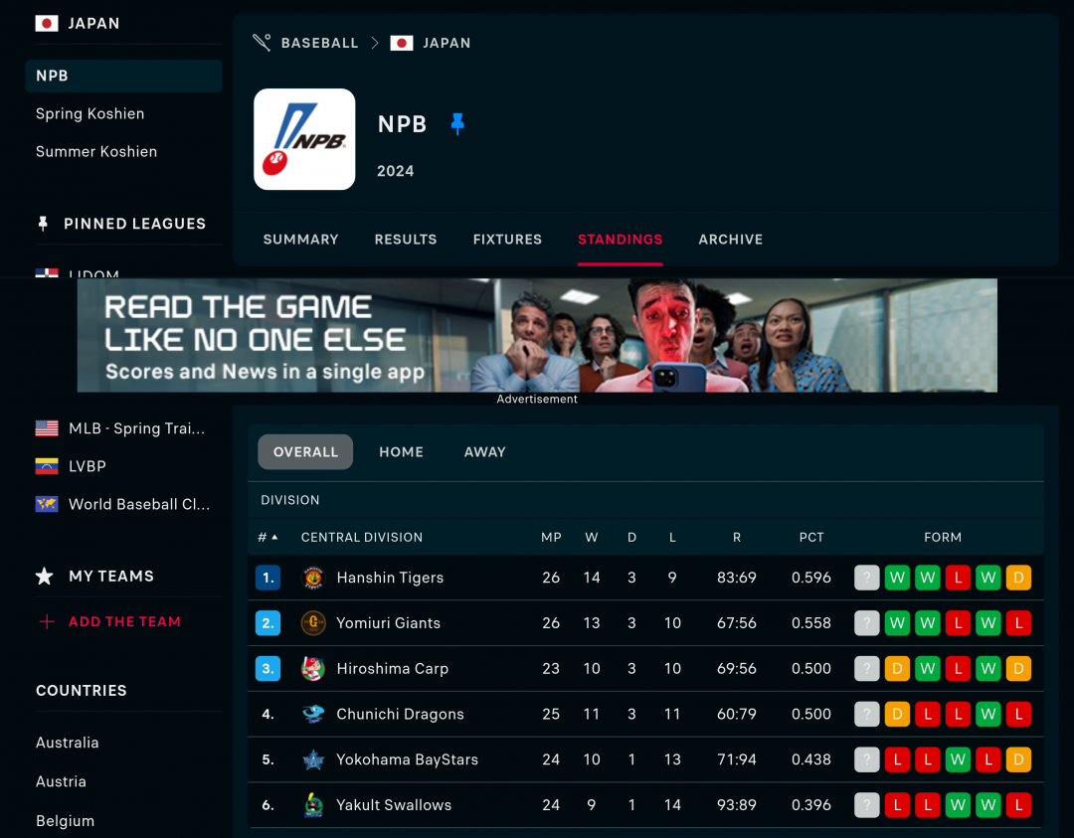This screenshot has height=838, width=1074.
Task: Click the Read The Game advertisement banner
Action: click(x=537, y=335)
